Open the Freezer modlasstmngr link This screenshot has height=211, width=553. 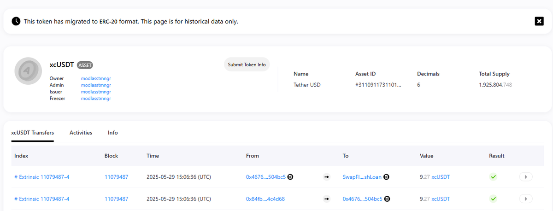tap(96, 98)
